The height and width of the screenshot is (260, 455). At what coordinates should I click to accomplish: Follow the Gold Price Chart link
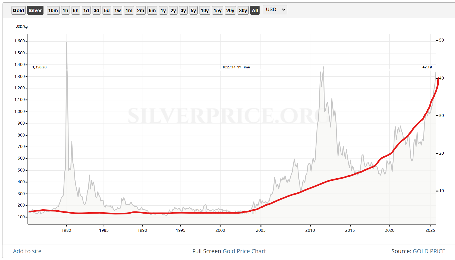(244, 251)
